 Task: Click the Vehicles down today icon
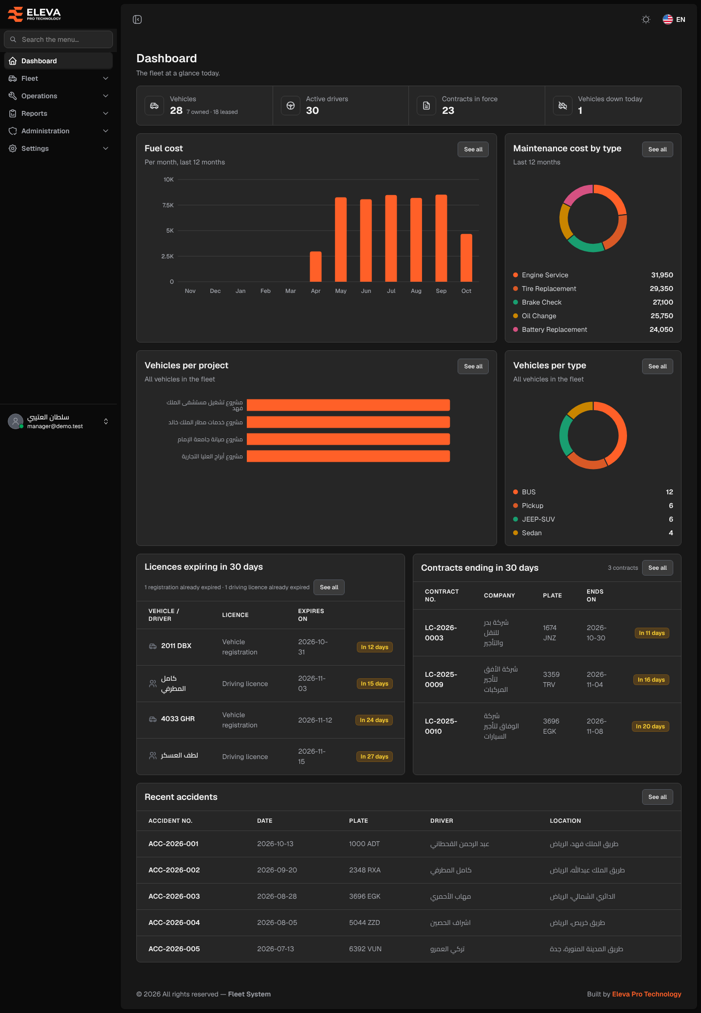[563, 106]
